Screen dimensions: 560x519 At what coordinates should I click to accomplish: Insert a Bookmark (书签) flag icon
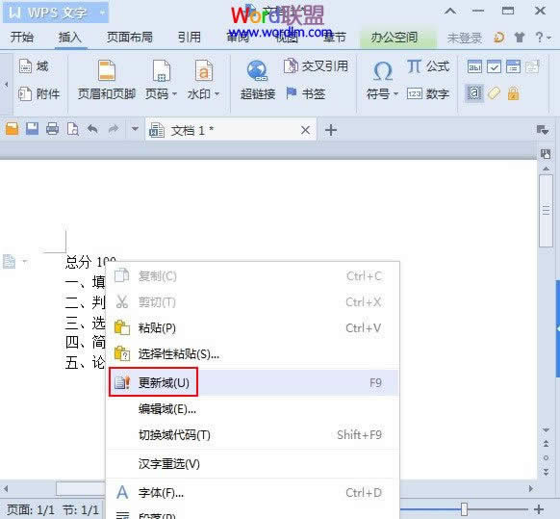(x=292, y=93)
